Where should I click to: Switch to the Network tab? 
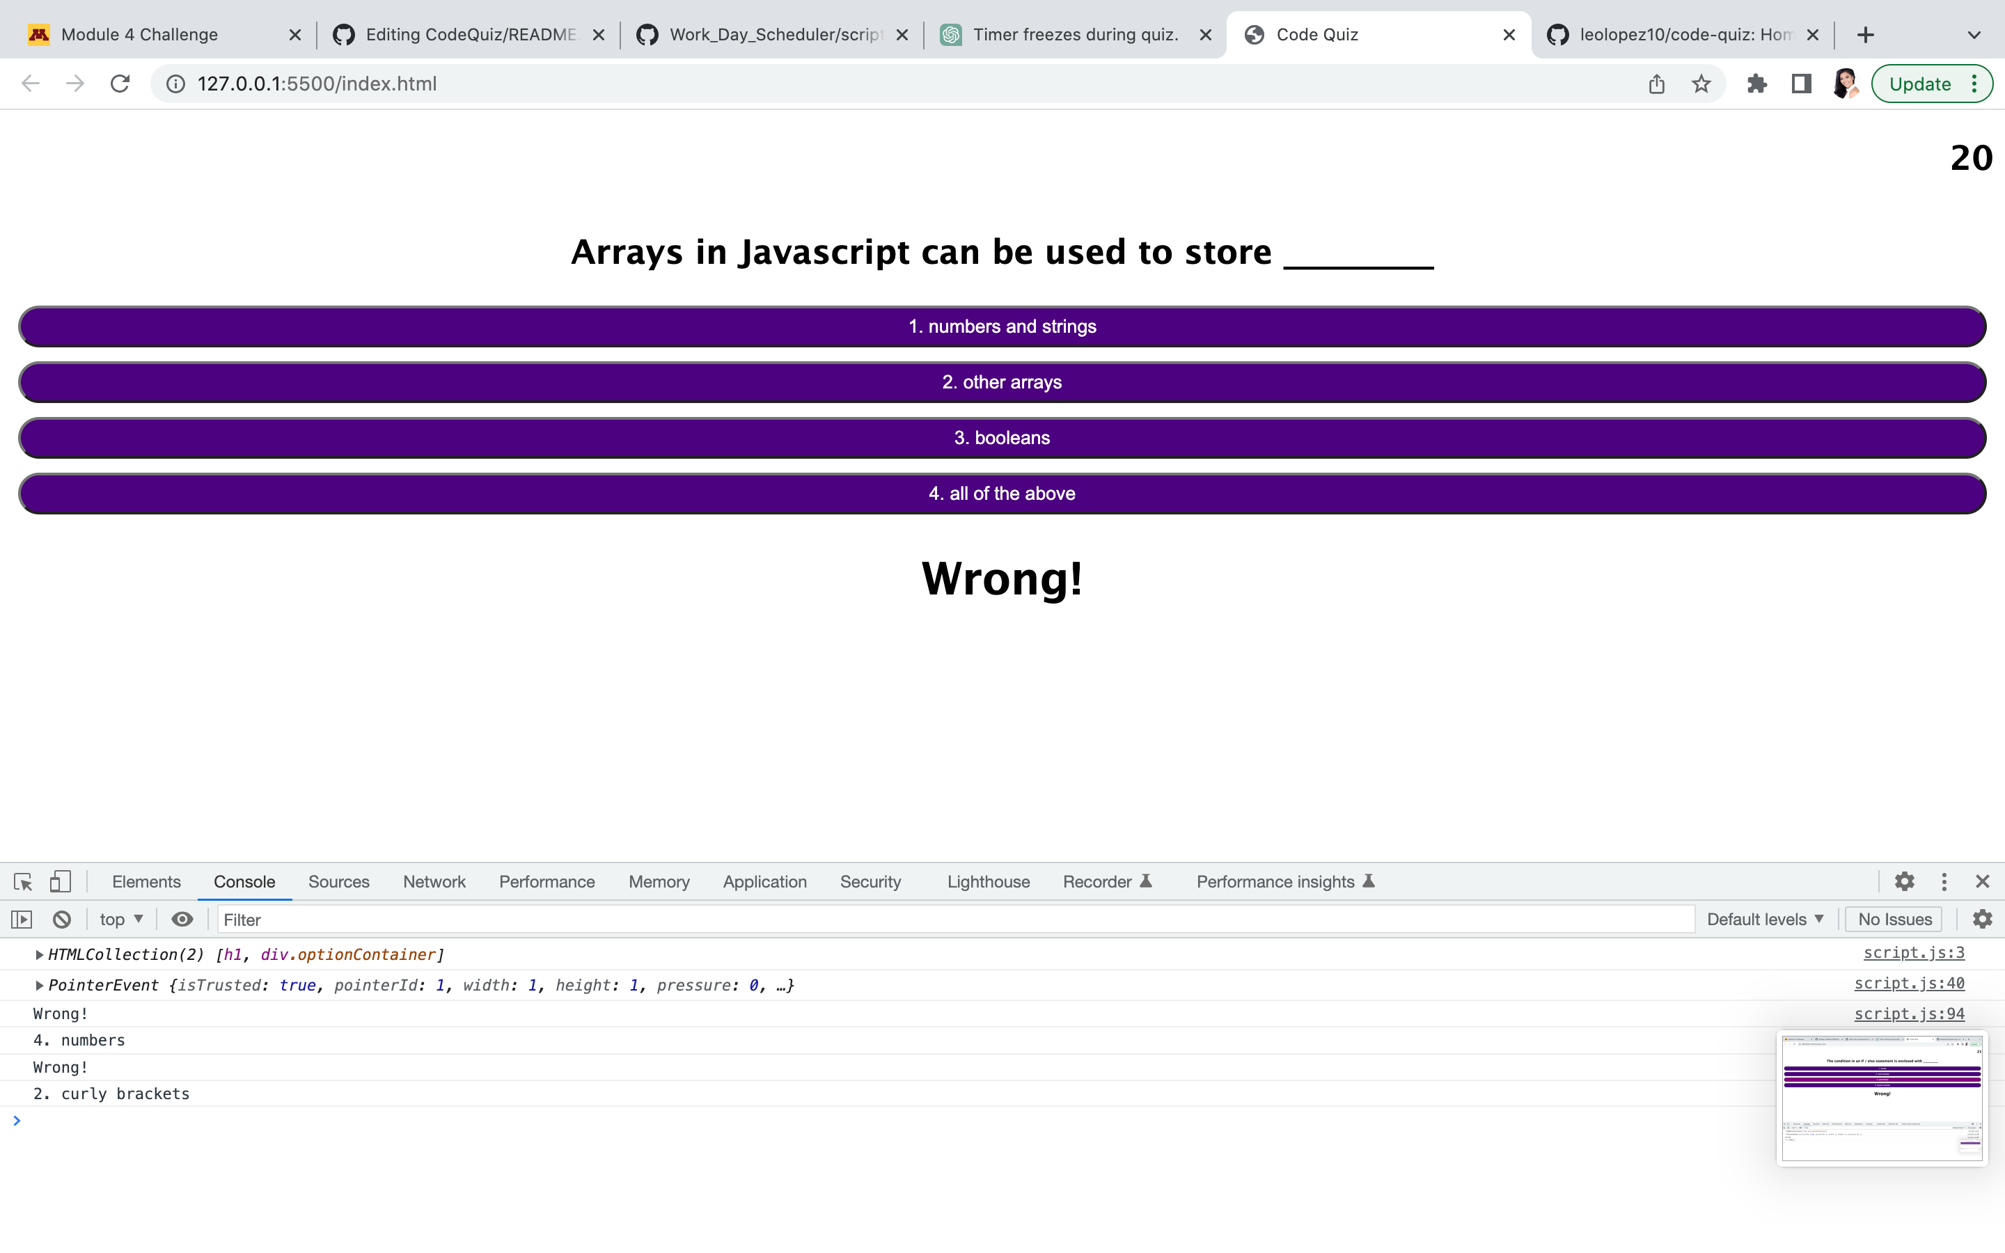[434, 882]
